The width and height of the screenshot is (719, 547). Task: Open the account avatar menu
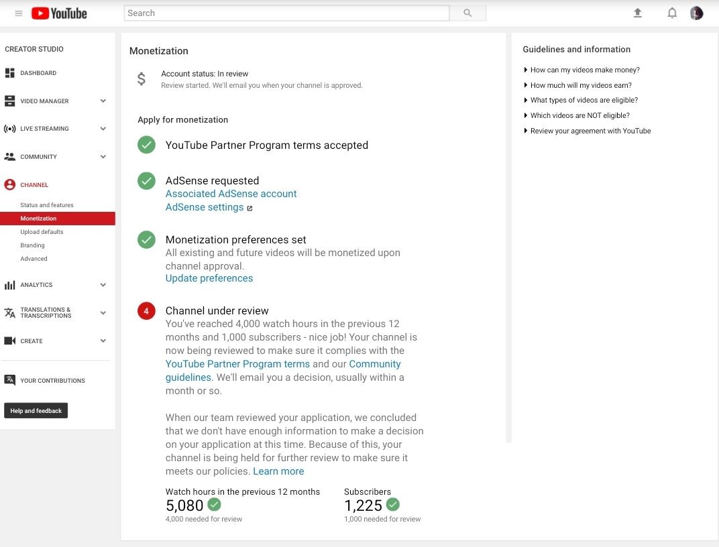pos(696,13)
